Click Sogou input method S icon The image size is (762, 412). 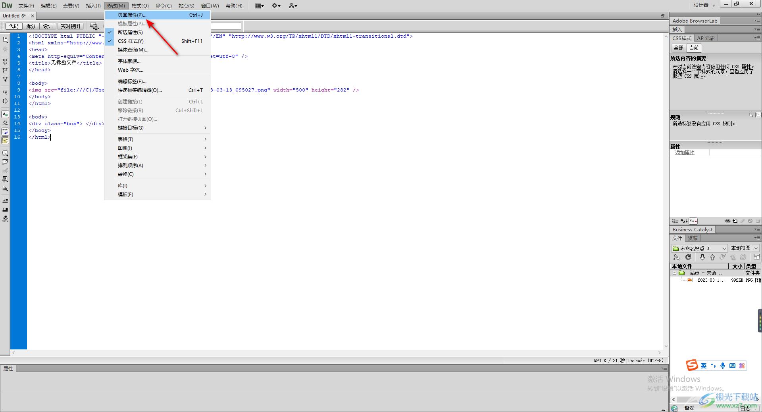(x=692, y=365)
